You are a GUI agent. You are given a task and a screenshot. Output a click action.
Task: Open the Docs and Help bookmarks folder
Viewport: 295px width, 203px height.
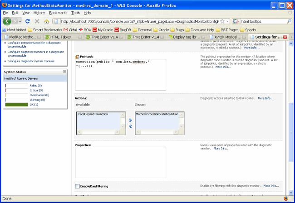[200, 29]
